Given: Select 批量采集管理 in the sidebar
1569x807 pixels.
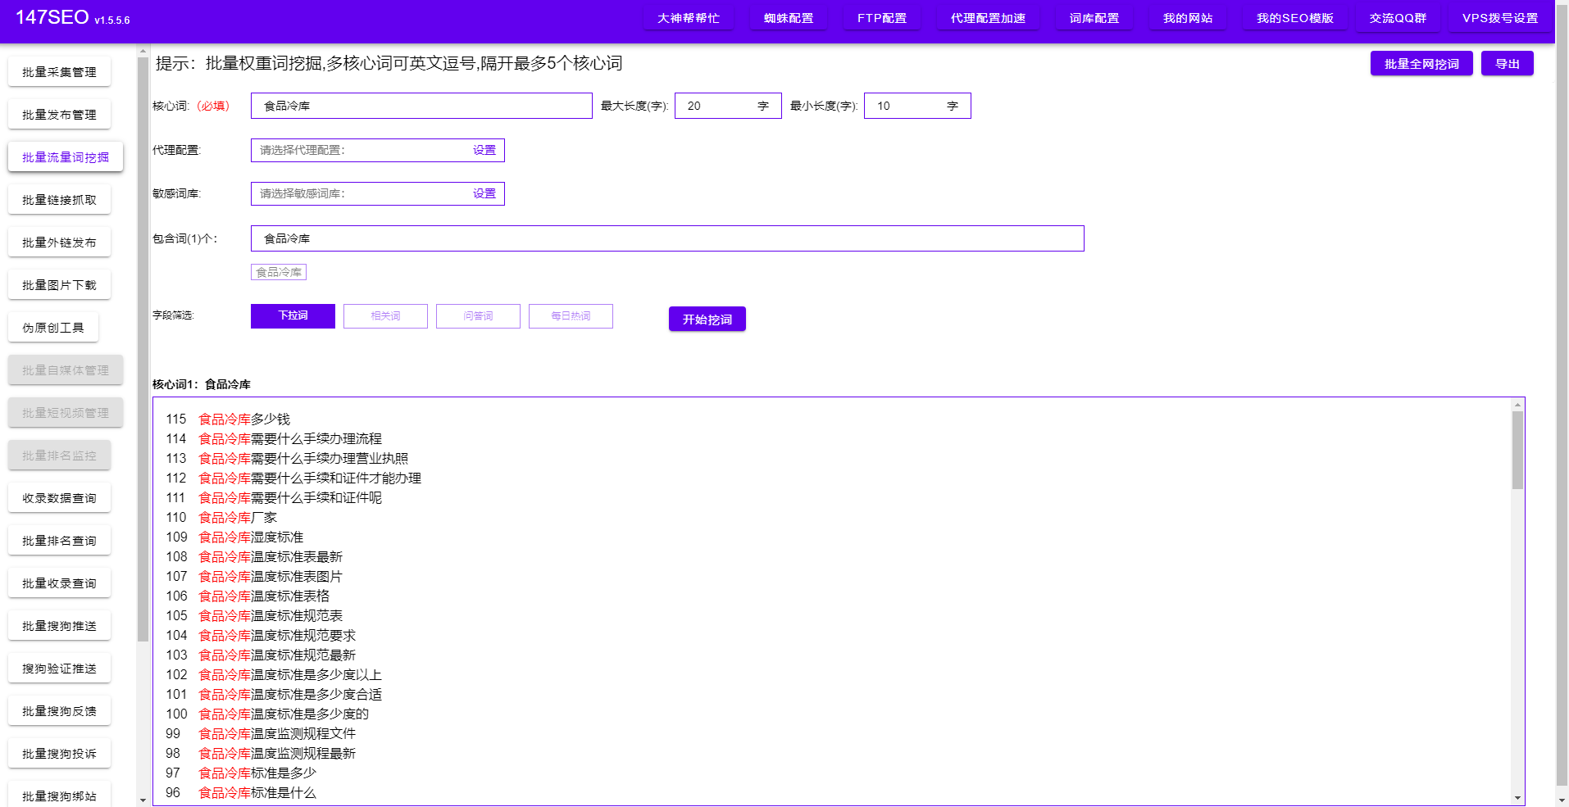Looking at the screenshot, I should (x=59, y=72).
